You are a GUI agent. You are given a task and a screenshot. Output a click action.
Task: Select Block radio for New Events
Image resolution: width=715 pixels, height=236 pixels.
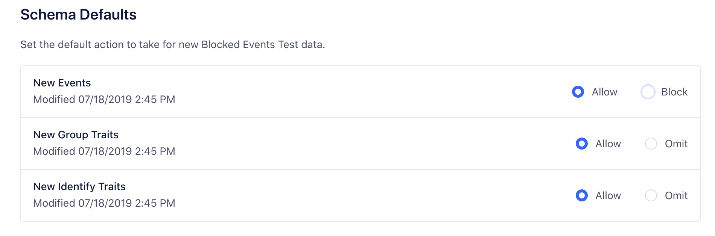point(648,92)
